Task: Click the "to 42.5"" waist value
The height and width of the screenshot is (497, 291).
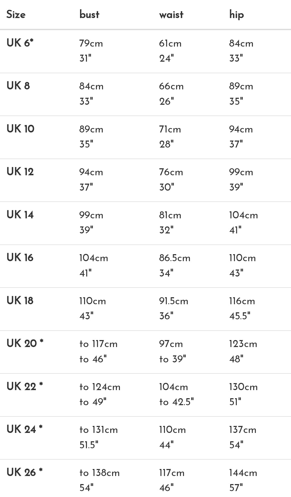Action: pyautogui.click(x=176, y=402)
